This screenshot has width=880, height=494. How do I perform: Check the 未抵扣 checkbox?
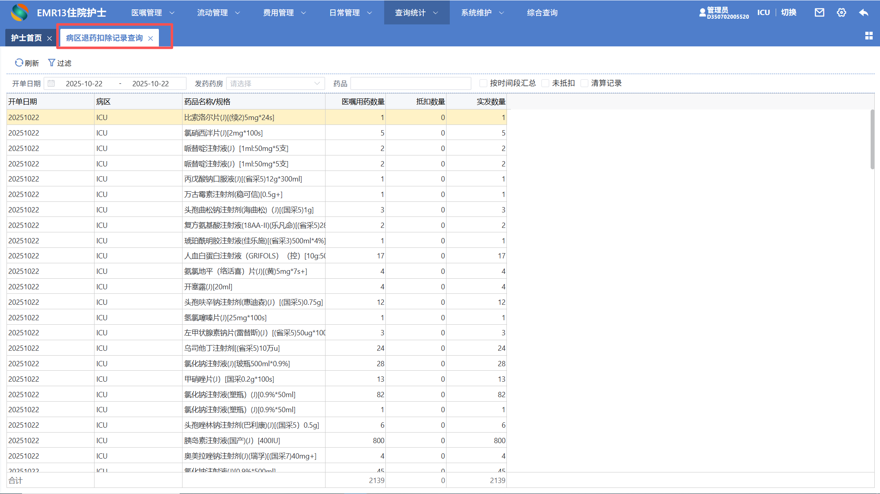[x=545, y=83]
